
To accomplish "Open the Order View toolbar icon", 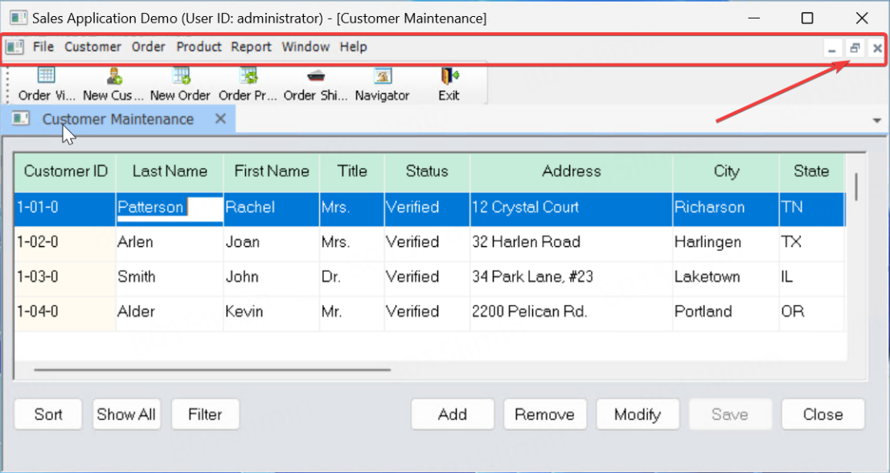I will [x=47, y=76].
